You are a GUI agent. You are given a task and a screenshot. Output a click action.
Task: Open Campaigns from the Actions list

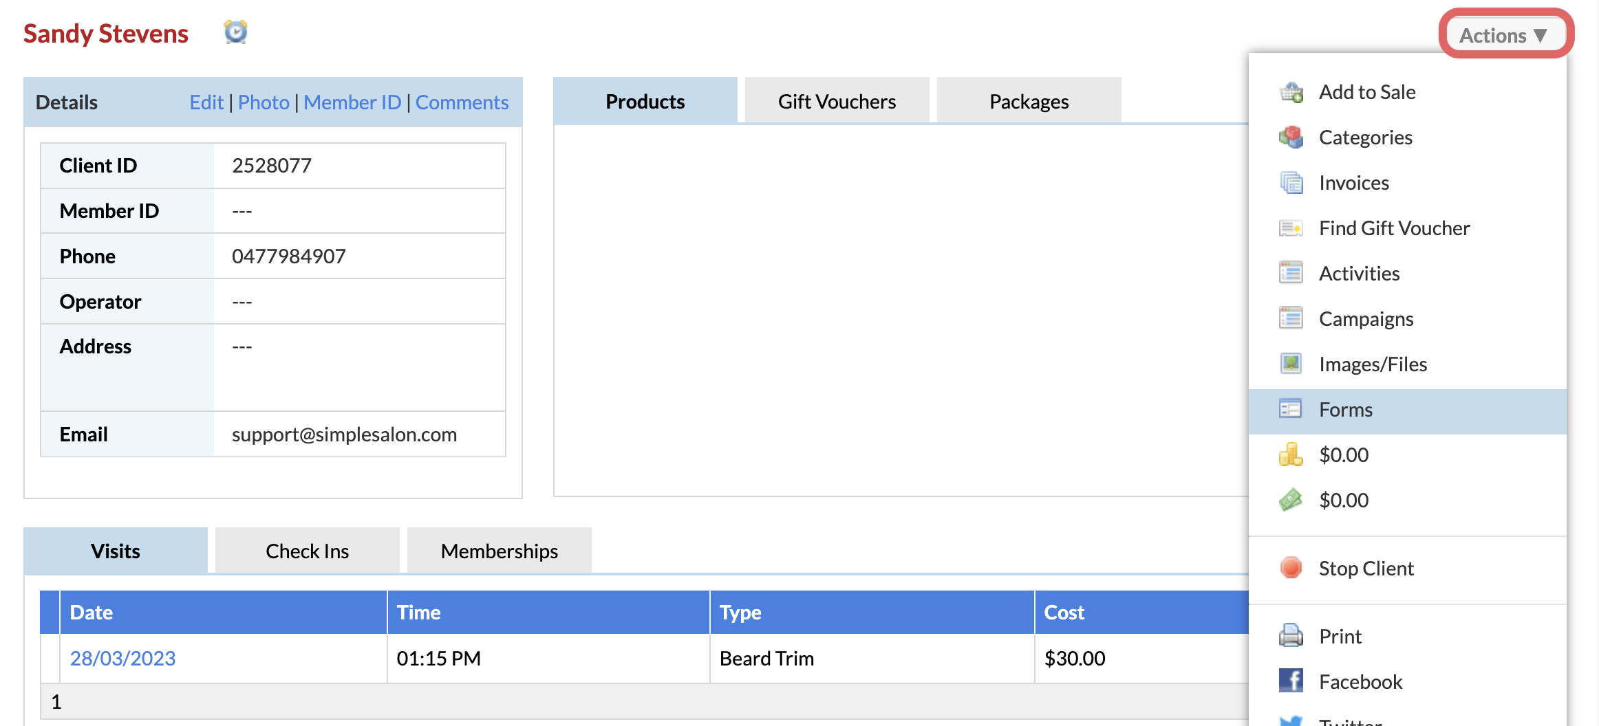point(1366,319)
